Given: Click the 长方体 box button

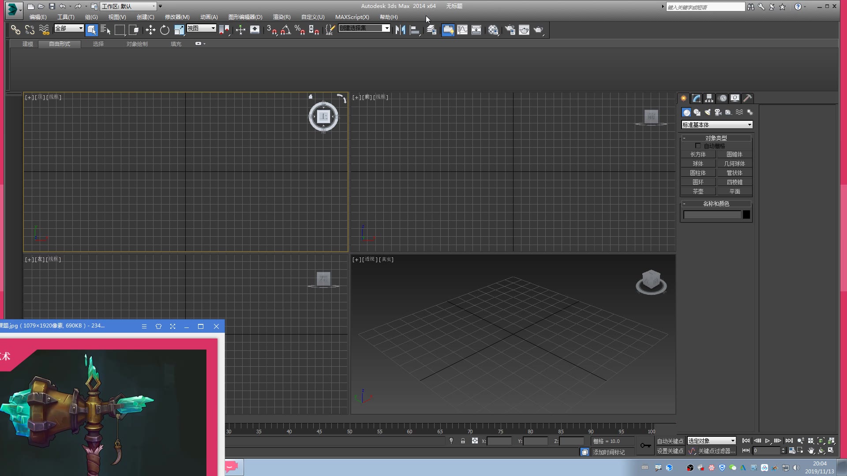Looking at the screenshot, I should [698, 154].
